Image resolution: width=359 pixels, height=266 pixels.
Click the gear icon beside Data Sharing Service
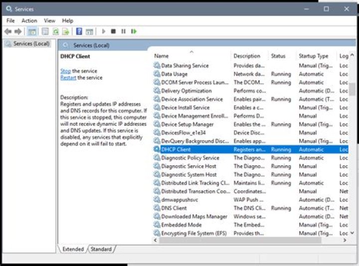click(157, 65)
